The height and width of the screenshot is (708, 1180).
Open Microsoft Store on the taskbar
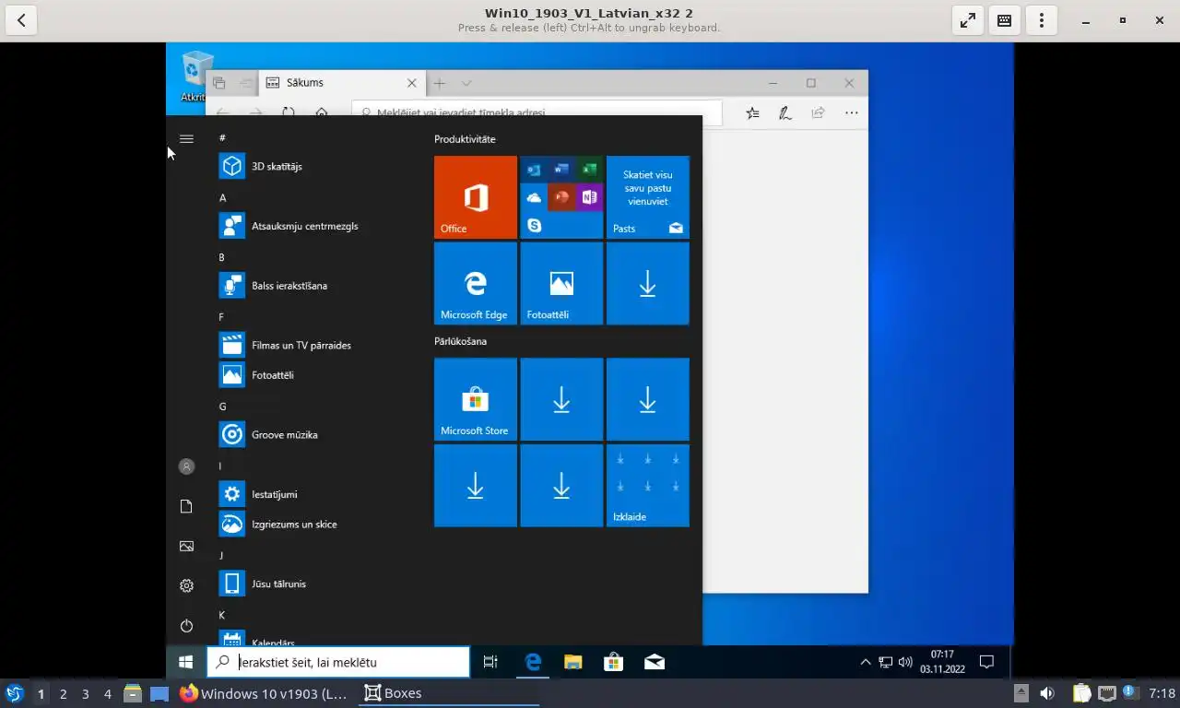pos(614,662)
